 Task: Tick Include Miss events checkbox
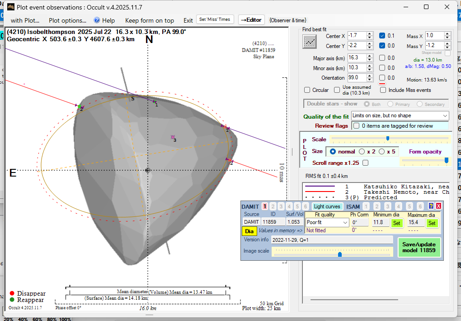[x=383, y=90]
